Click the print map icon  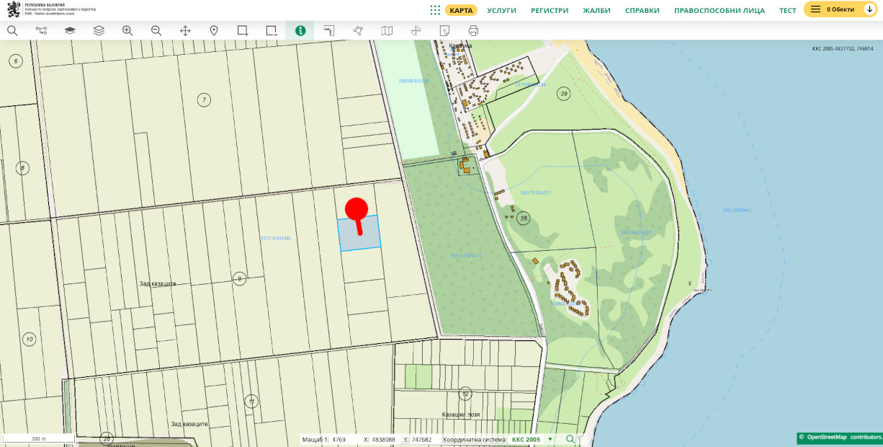(x=473, y=30)
